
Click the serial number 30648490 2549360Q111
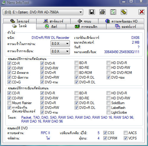(122, 52)
